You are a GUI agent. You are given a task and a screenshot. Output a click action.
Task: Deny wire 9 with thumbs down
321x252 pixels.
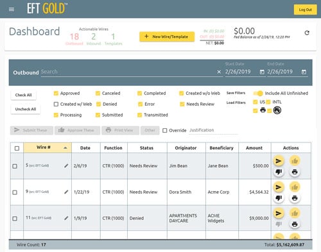pos(279,198)
